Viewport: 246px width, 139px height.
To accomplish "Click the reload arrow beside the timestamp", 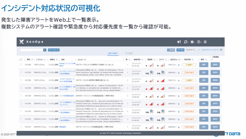I will click(x=221, y=50).
